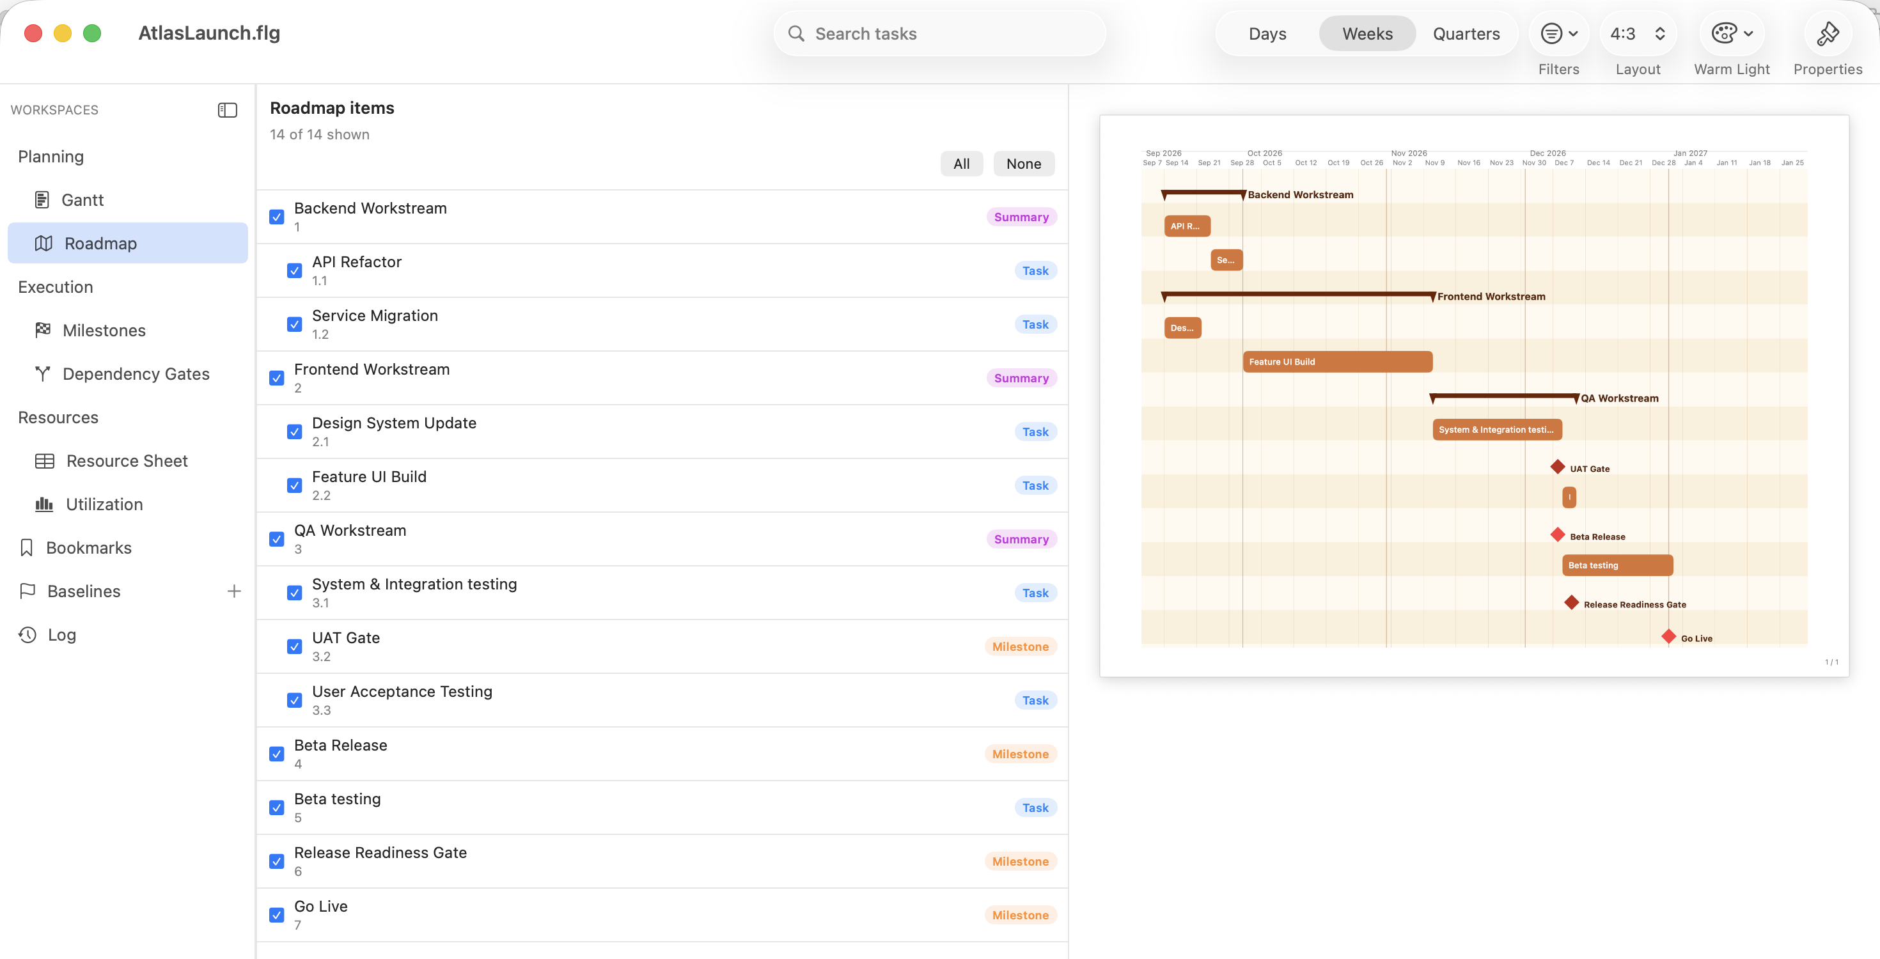Click the Warm Light palette icon
1880x959 pixels.
pyautogui.click(x=1724, y=34)
